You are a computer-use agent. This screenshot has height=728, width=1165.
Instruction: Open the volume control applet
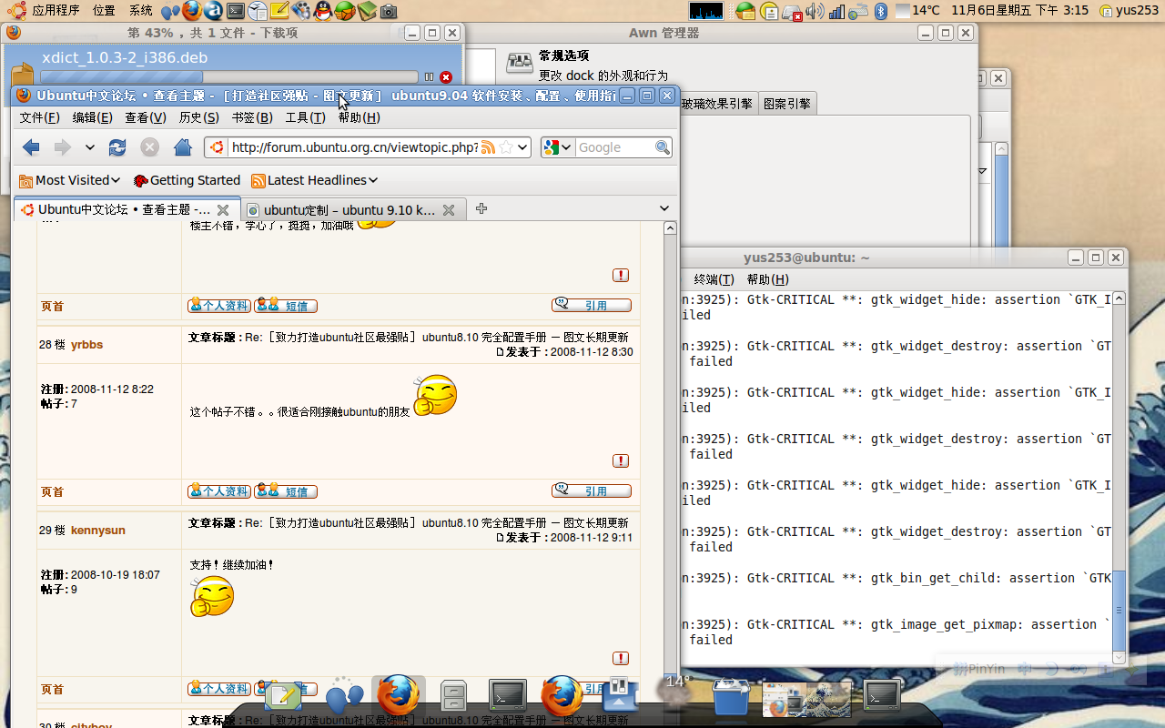tap(815, 11)
